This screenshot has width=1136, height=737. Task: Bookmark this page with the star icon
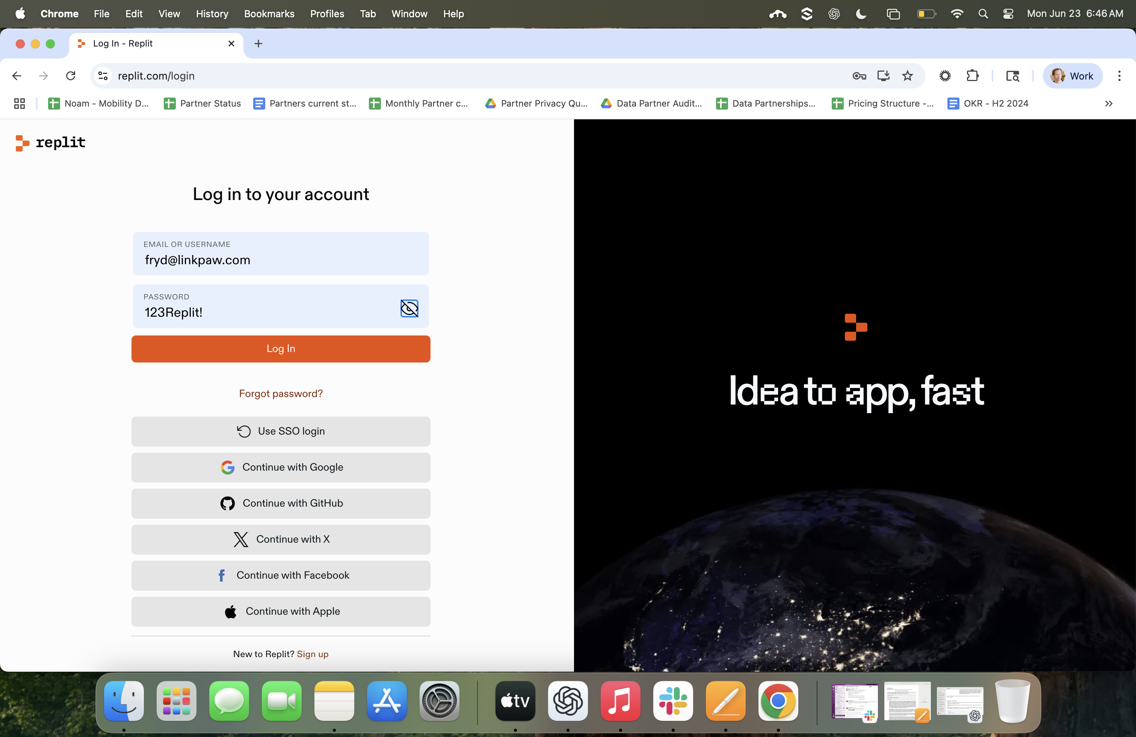(907, 76)
